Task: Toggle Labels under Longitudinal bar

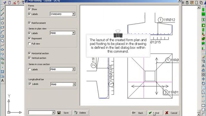Action: click(30, 84)
